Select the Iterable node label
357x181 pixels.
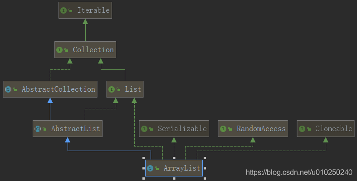(x=93, y=10)
